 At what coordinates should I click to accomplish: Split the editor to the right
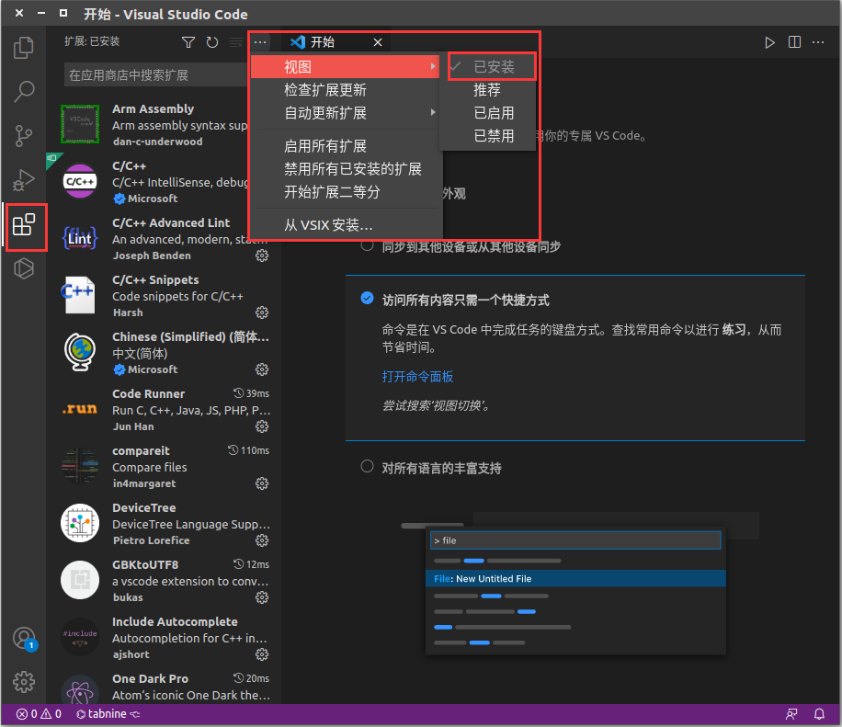tap(794, 42)
